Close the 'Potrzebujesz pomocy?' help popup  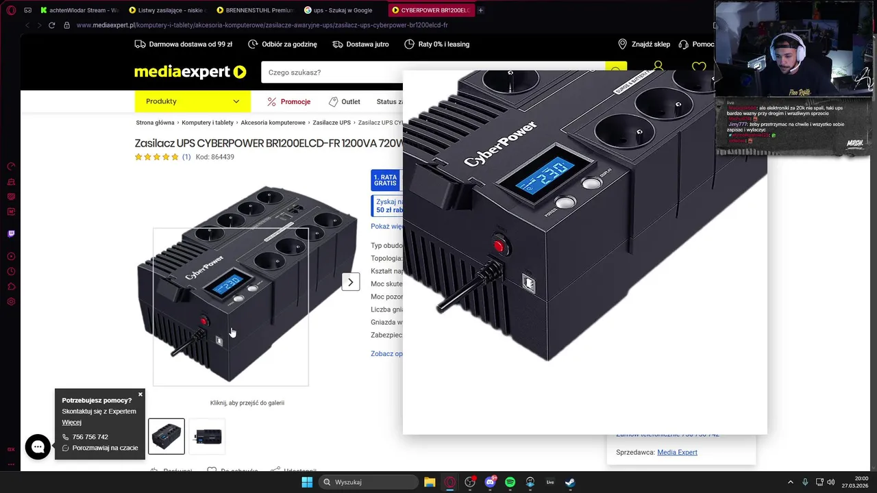click(140, 394)
